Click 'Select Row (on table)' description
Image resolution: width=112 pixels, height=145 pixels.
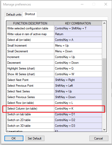(x=30, y=103)
